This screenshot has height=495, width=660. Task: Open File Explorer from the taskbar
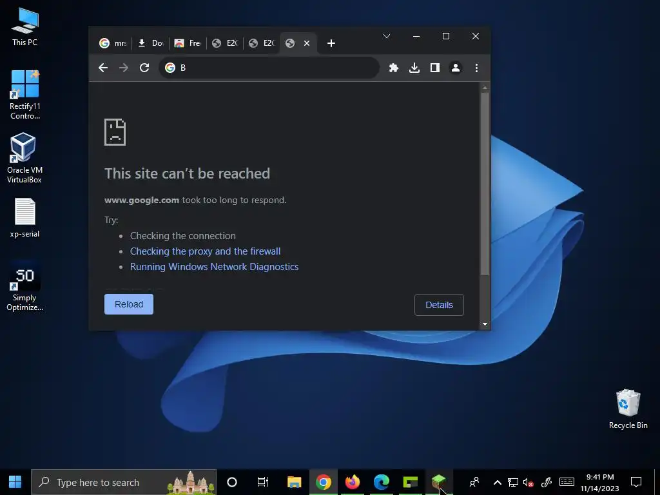(x=294, y=482)
